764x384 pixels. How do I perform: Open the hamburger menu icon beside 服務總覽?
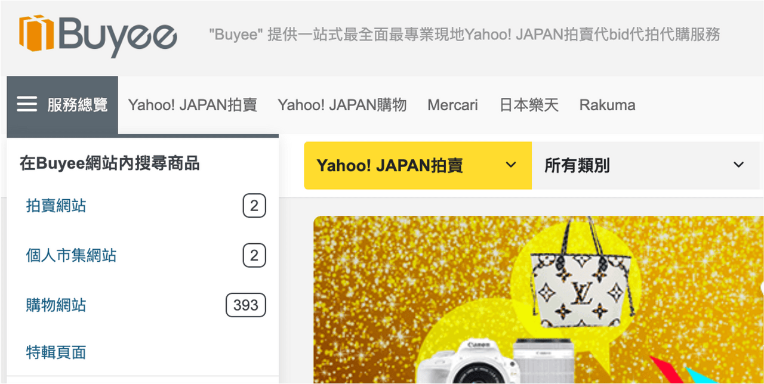pyautogui.click(x=27, y=103)
